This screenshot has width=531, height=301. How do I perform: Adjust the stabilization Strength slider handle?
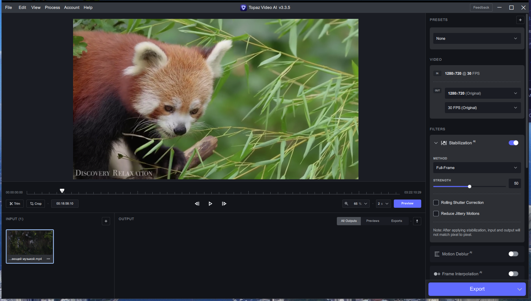tap(470, 186)
